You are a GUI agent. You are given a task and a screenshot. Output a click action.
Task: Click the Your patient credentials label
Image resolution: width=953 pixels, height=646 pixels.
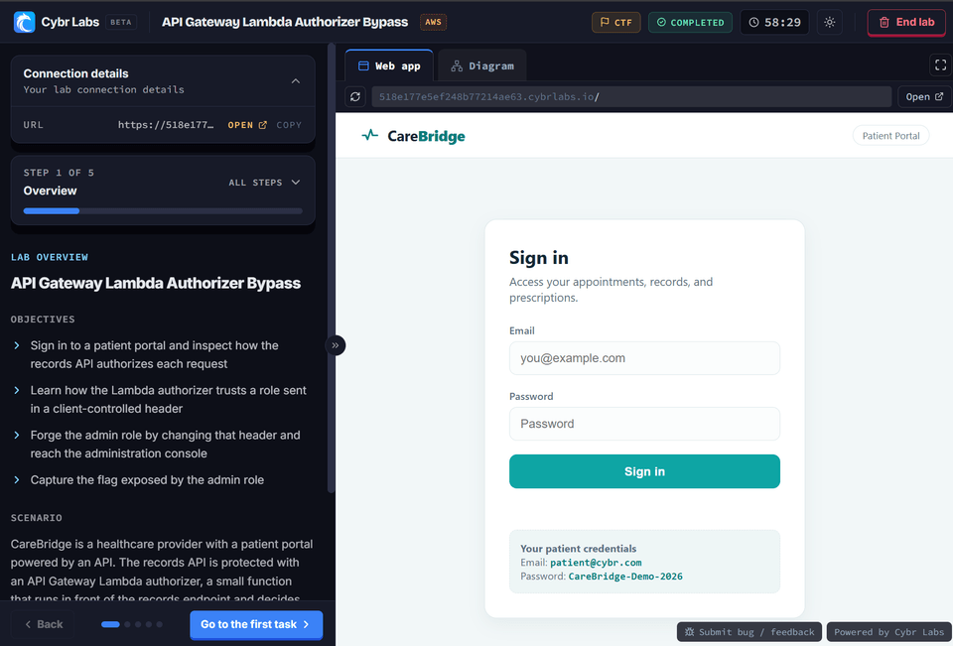(578, 548)
